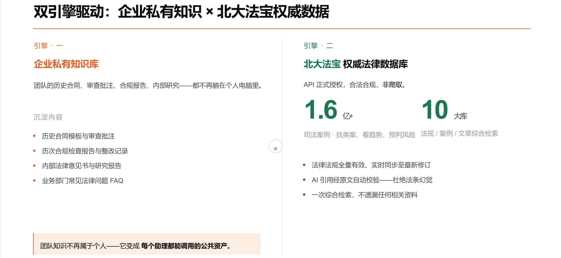The image size is (561, 258).
Task: Click the callout box about 公共资产
Action: click(147, 244)
